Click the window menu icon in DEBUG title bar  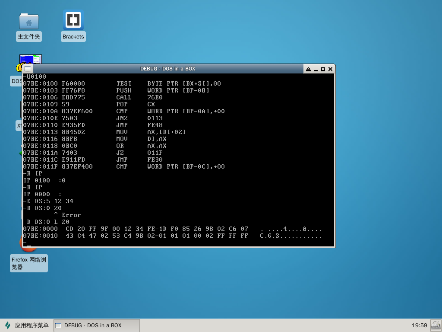click(x=28, y=69)
